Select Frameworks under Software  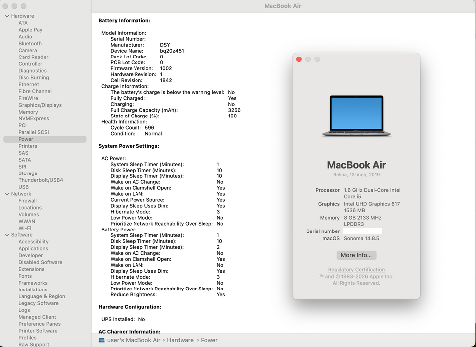pyautogui.click(x=33, y=283)
